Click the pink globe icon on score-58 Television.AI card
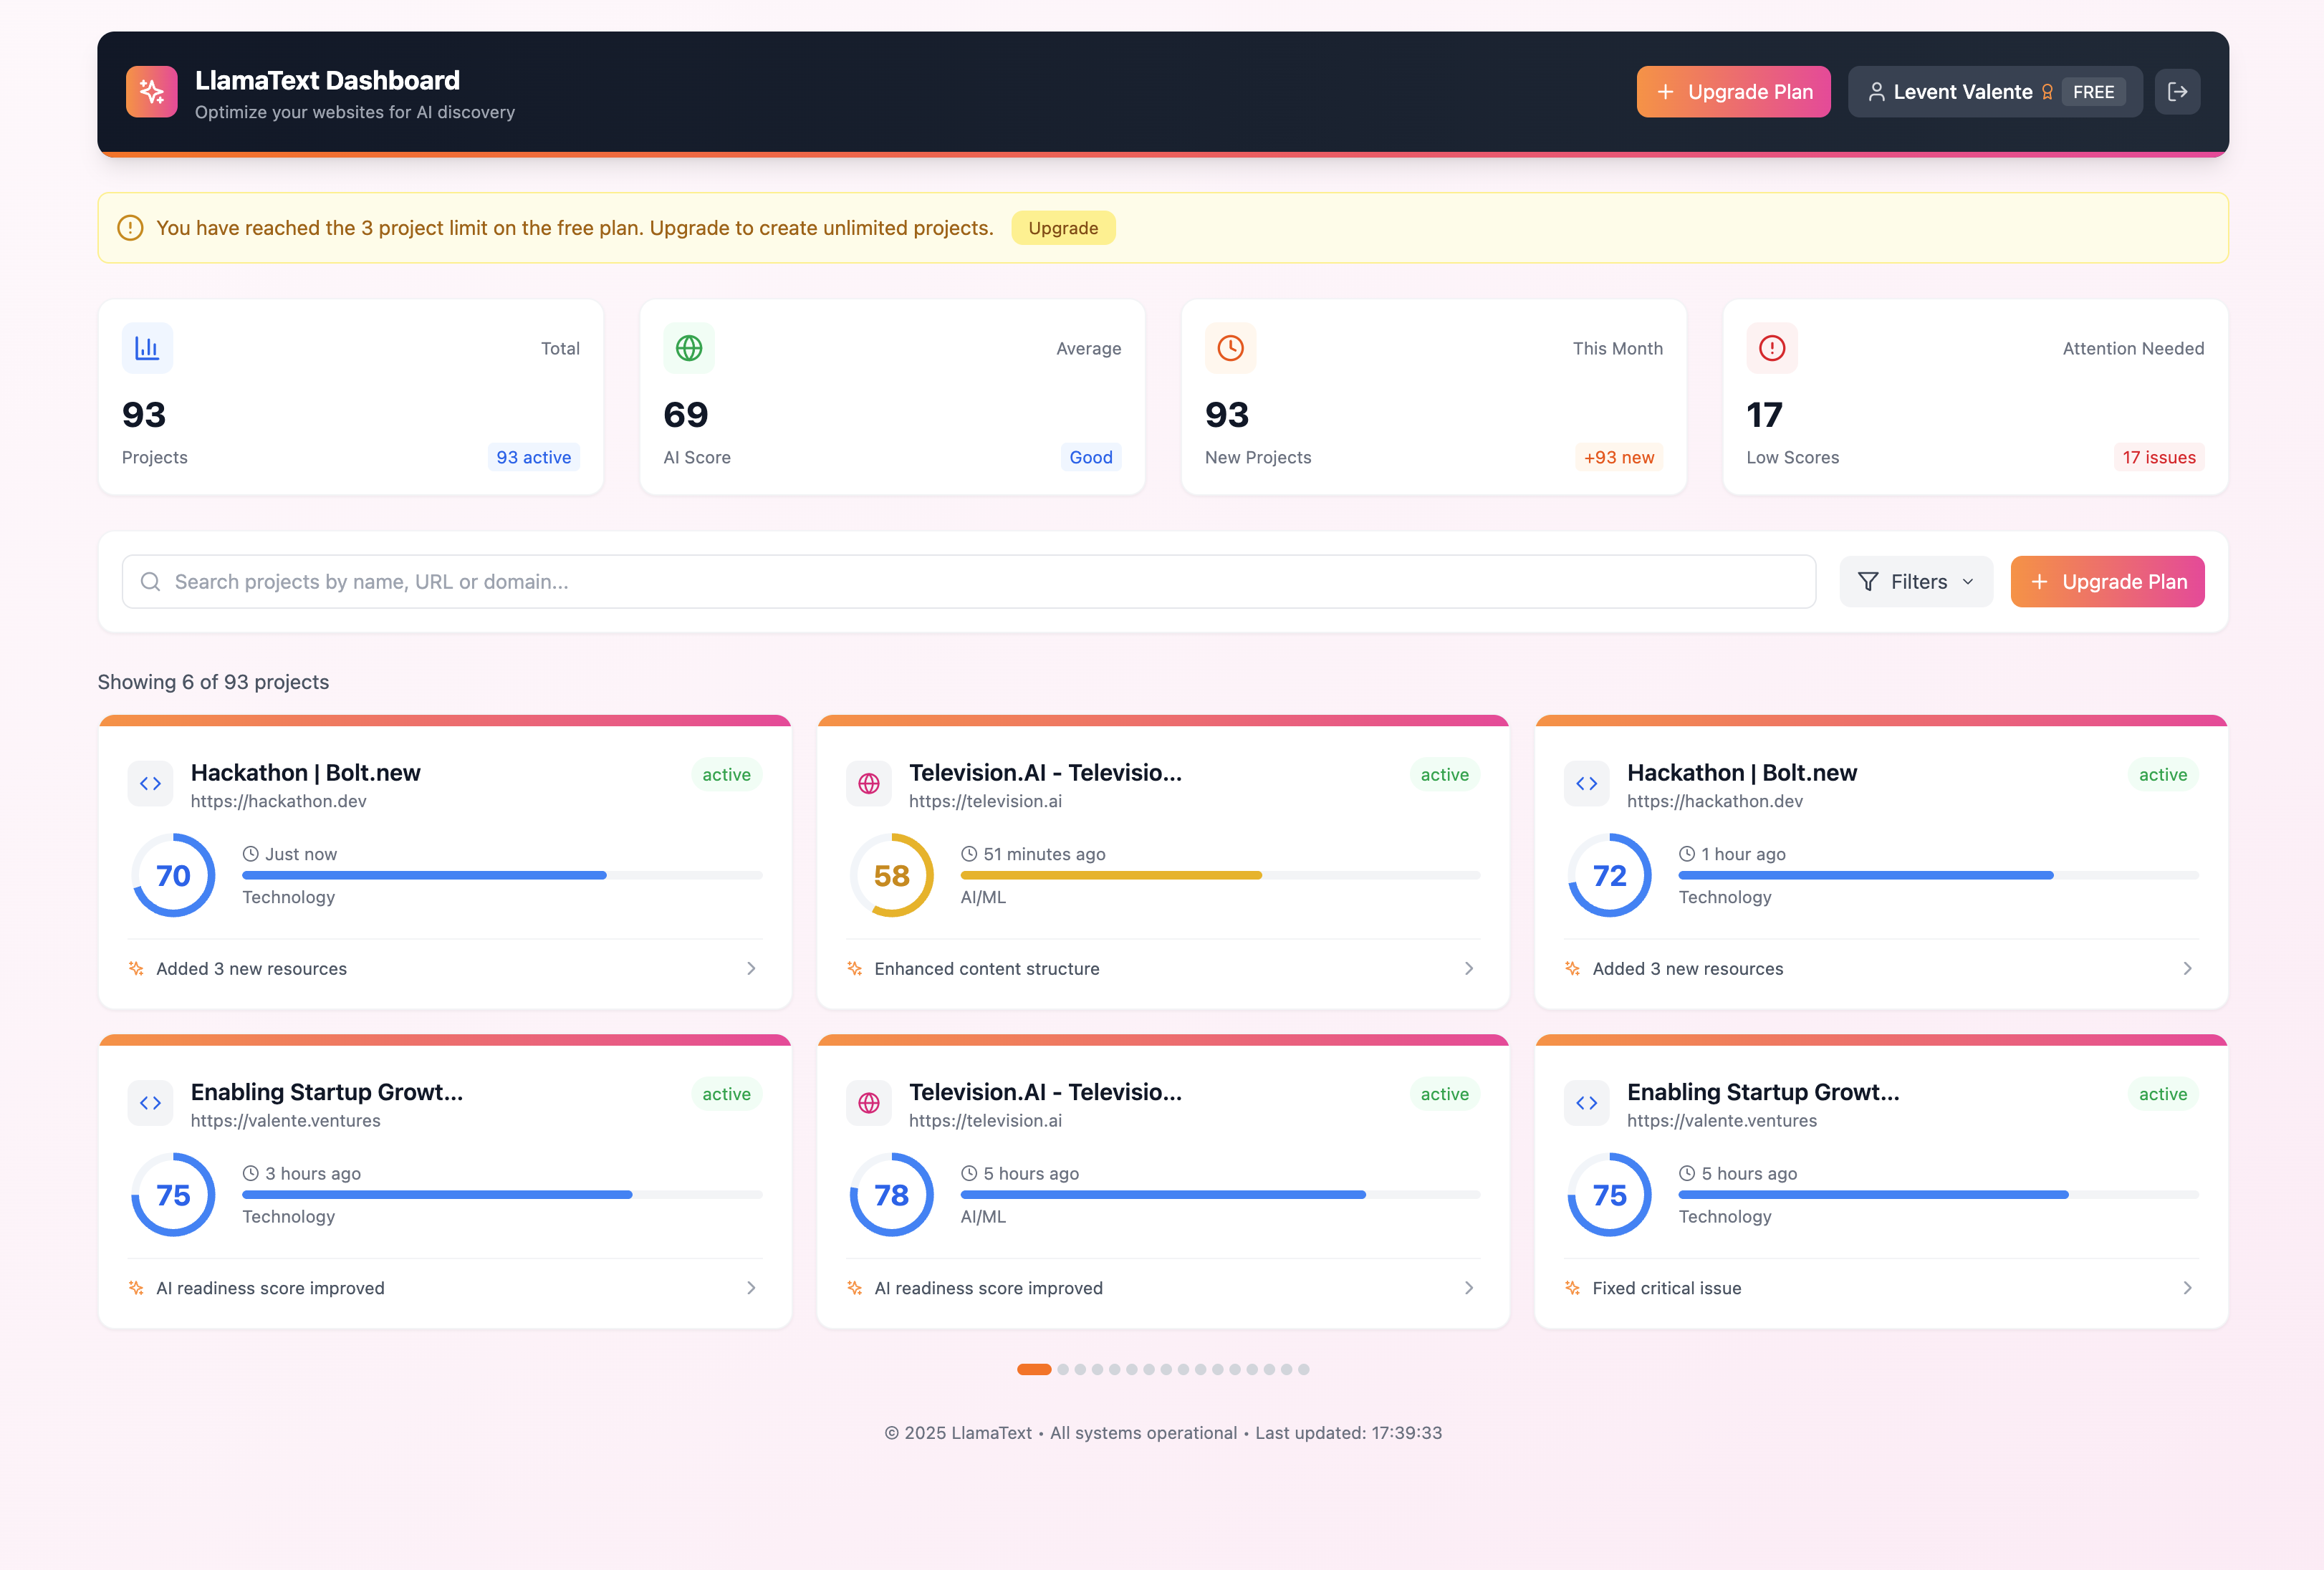2324x1570 pixels. (869, 783)
